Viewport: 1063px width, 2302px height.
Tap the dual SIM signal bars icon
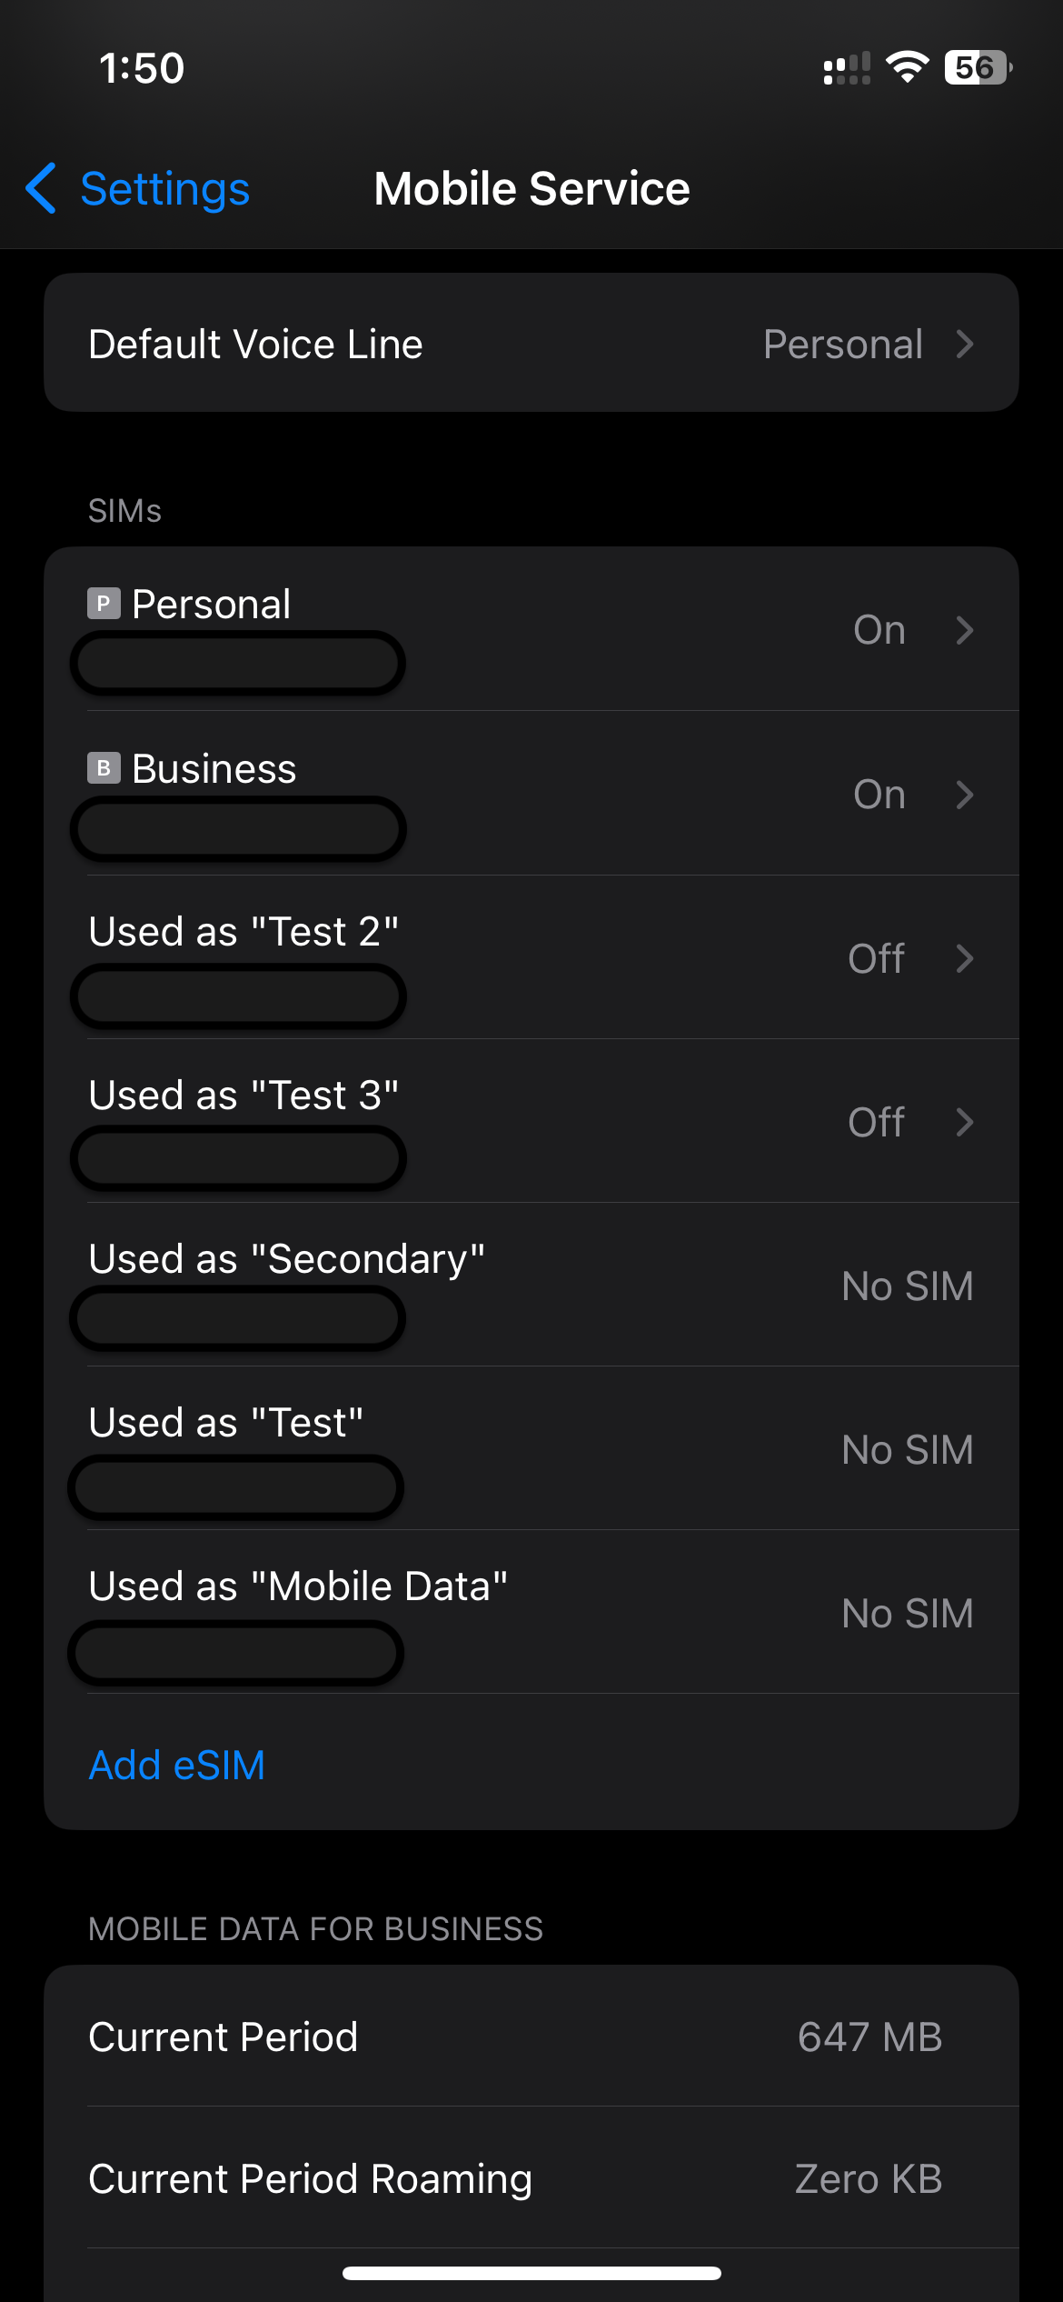pyautogui.click(x=846, y=69)
